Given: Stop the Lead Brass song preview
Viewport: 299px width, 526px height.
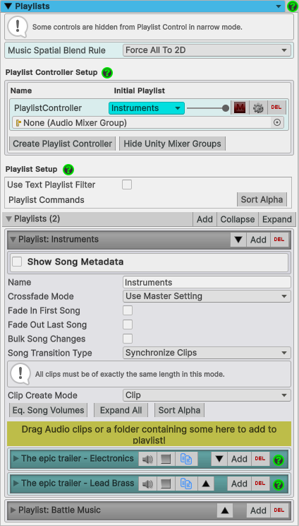Looking at the screenshot, I should 166,484.
